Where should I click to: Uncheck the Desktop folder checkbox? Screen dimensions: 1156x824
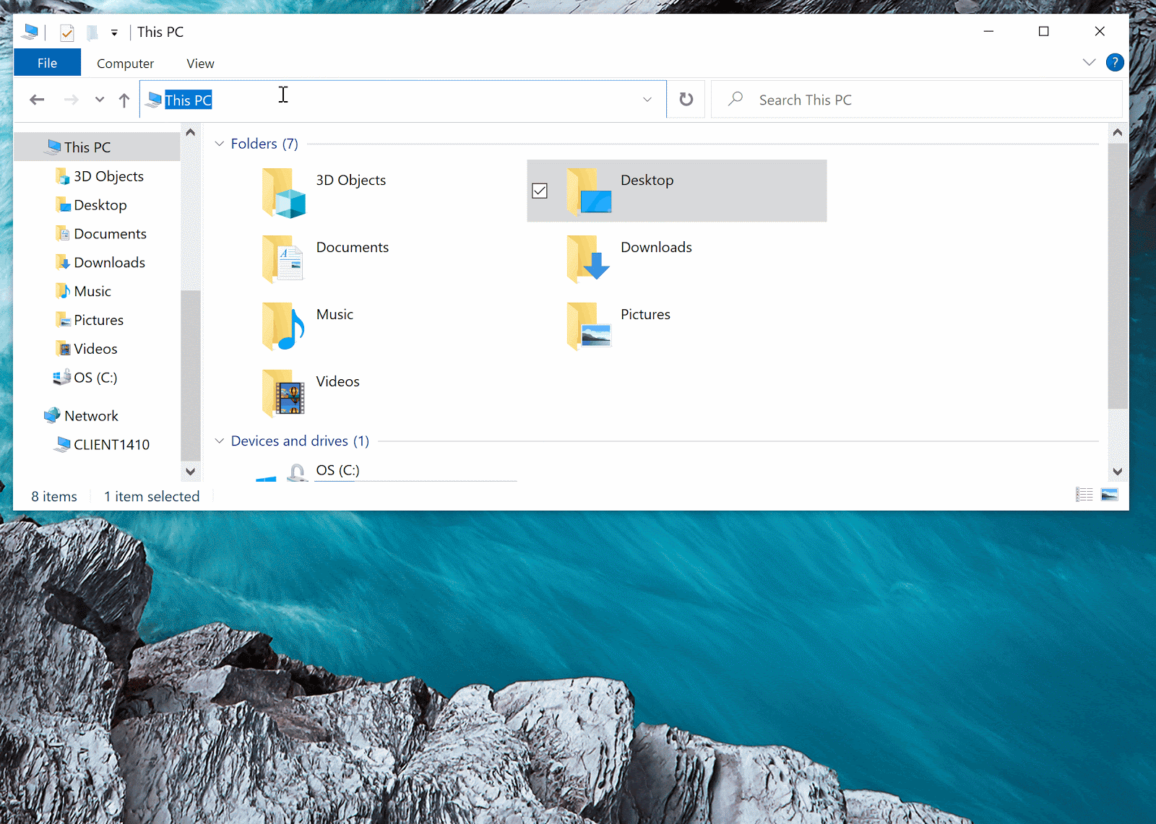pos(540,191)
